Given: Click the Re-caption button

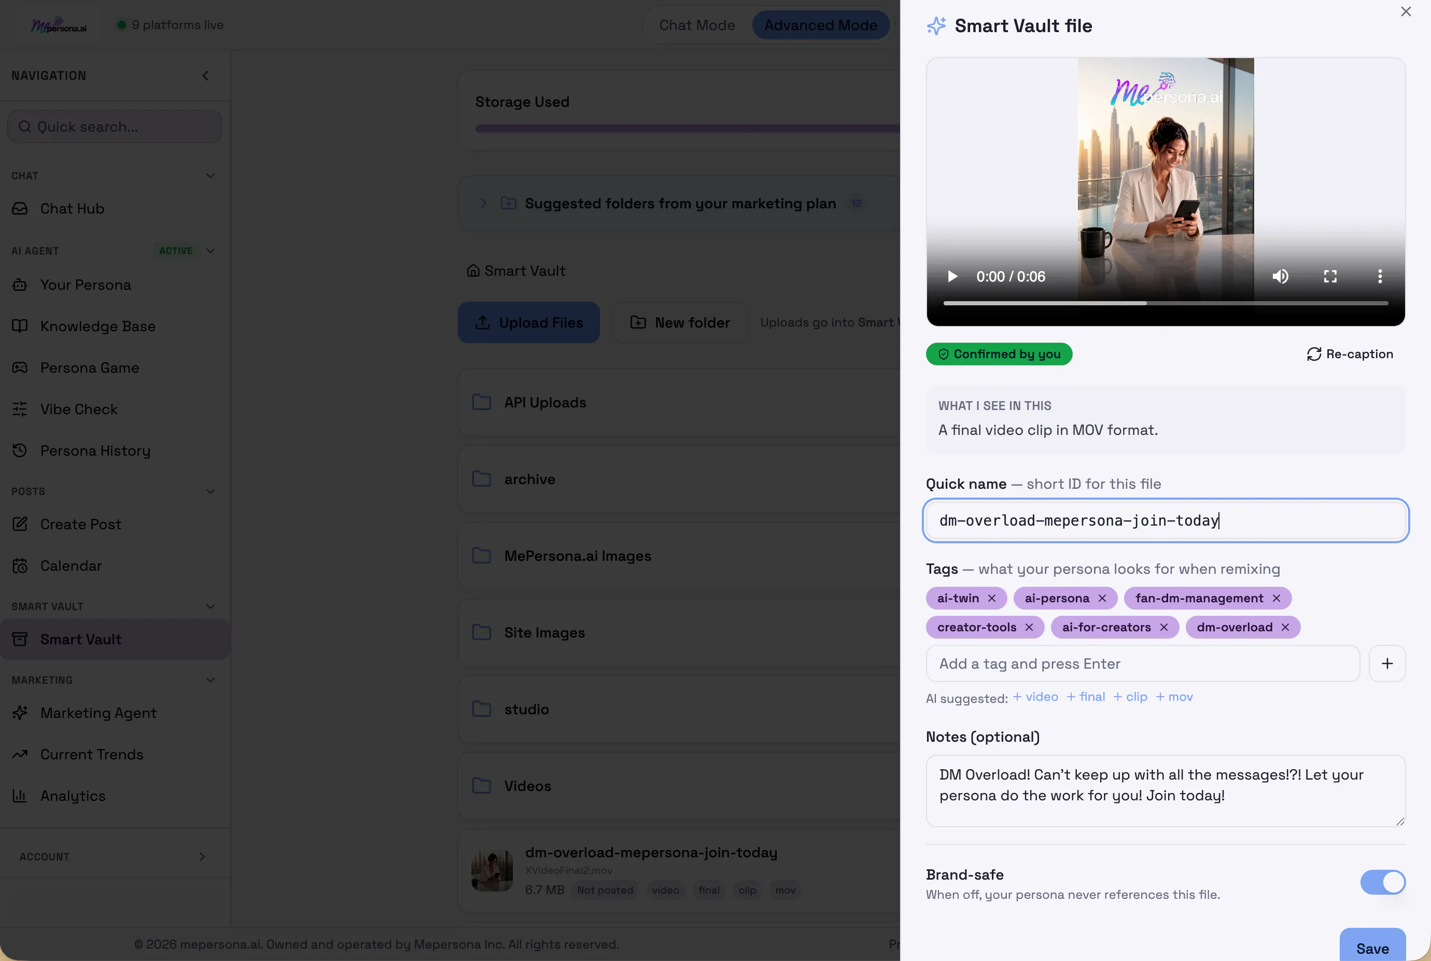Looking at the screenshot, I should tap(1350, 354).
